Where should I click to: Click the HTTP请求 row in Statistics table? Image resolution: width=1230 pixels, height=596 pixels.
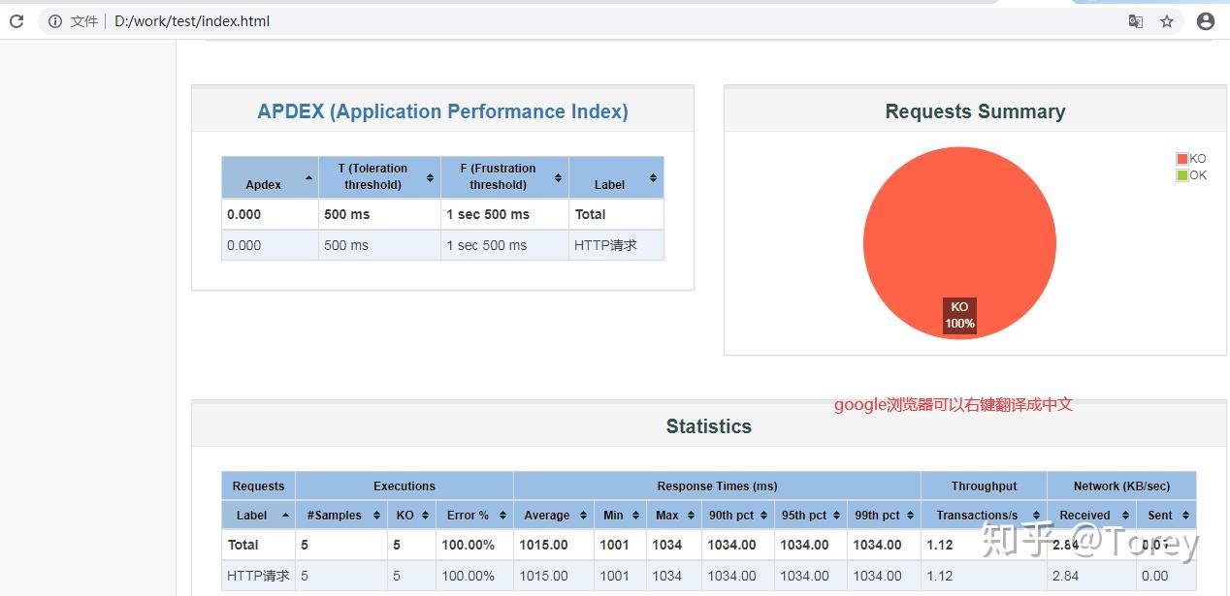[x=708, y=576]
